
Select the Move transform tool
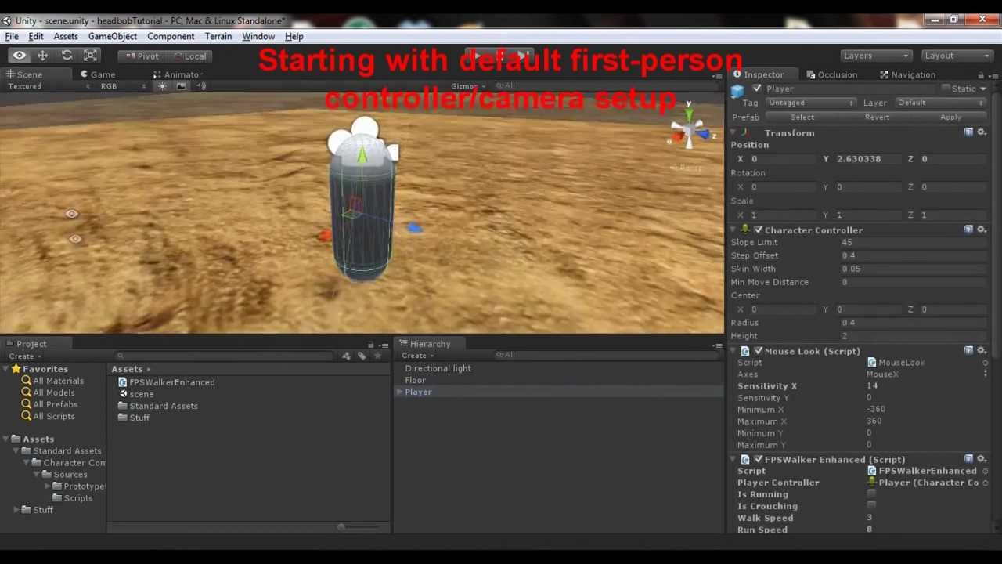[x=42, y=56]
